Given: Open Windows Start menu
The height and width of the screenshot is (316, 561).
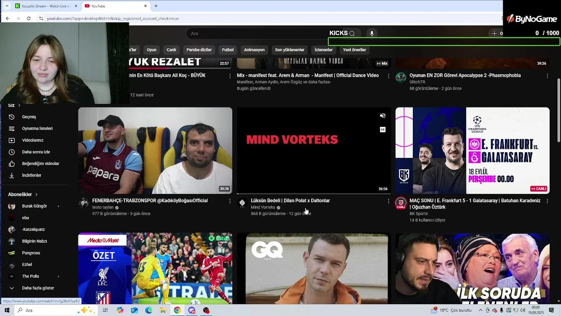Looking at the screenshot, I should tap(7, 310).
